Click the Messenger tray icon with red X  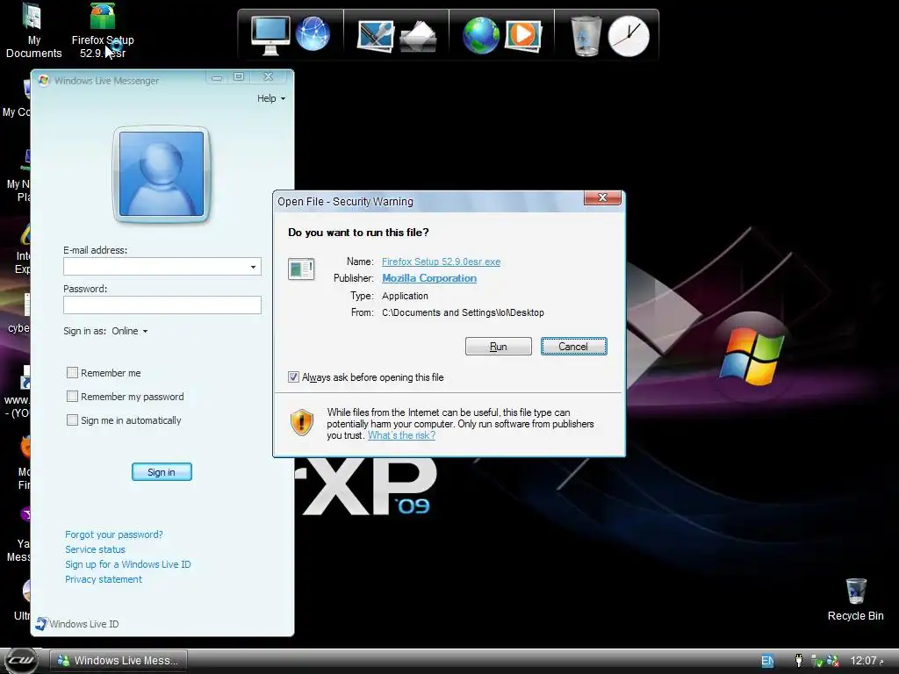point(833,662)
